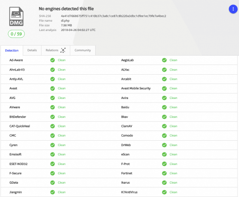Click the Relations graph network icon

[63, 50]
